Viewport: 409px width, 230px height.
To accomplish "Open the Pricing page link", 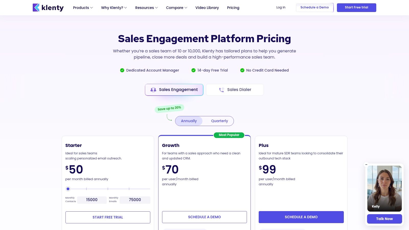I will (233, 8).
